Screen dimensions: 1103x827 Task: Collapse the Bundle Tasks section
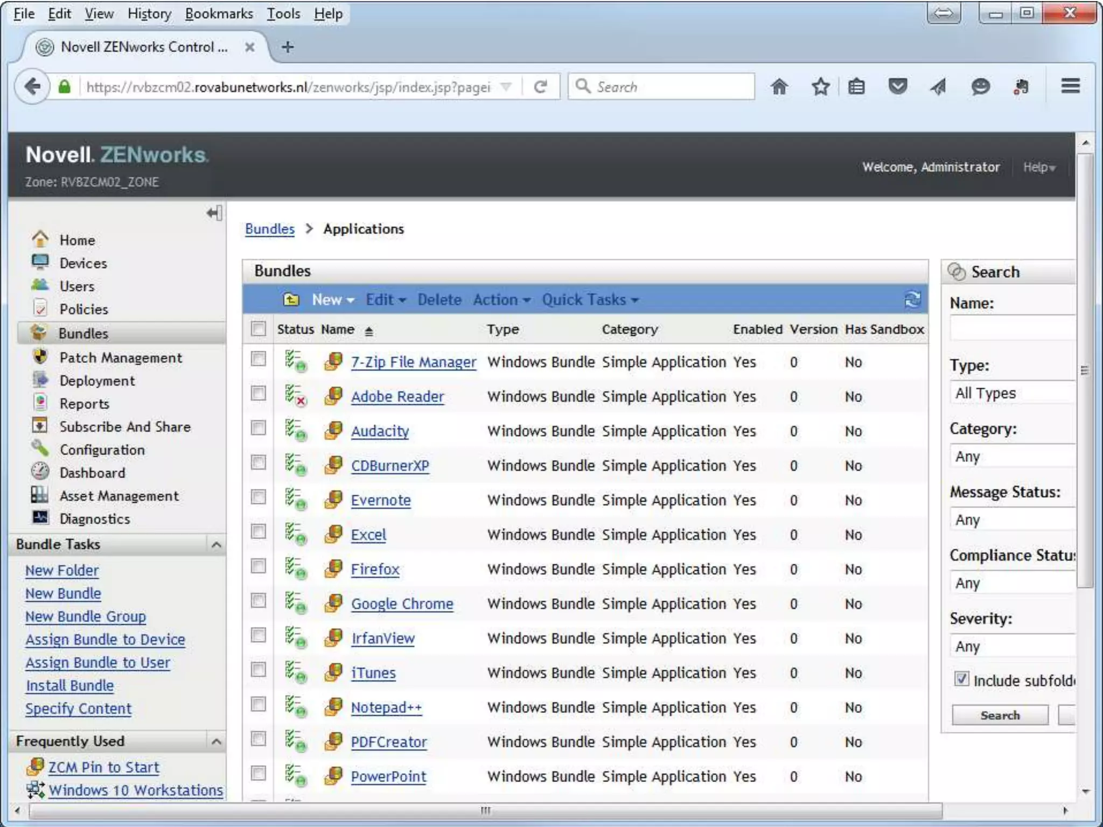217,544
